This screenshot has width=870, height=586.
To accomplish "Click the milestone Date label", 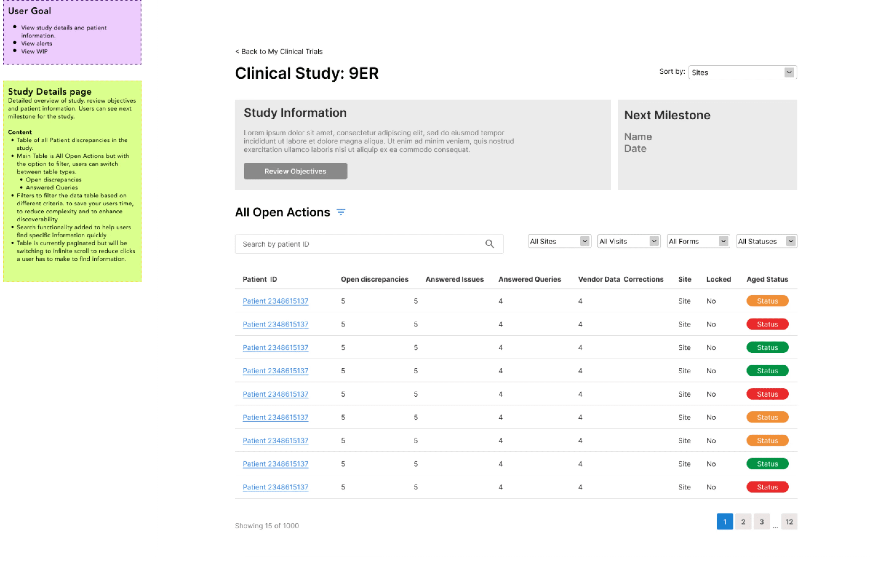I will (x=635, y=149).
